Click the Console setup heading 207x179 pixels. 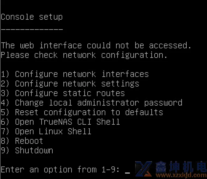point(32,17)
